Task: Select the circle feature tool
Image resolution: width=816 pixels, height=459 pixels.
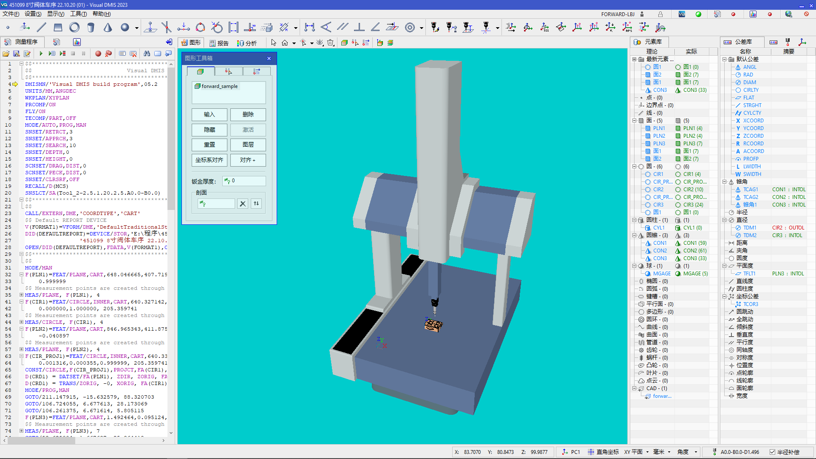Action: tap(74, 28)
